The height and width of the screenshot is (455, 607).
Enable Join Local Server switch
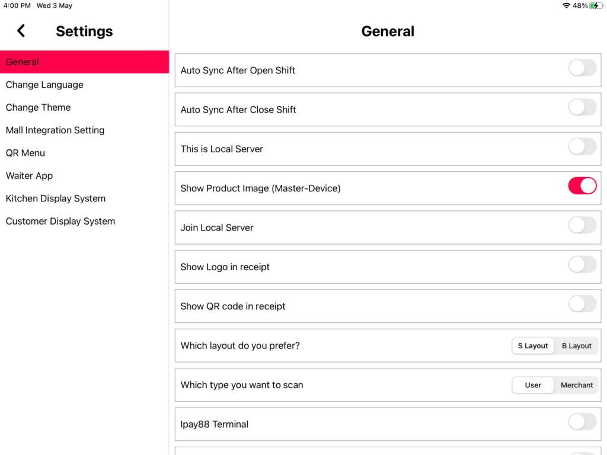coord(582,225)
